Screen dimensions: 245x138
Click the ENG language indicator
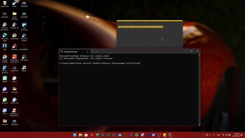pyautogui.click(x=219, y=135)
